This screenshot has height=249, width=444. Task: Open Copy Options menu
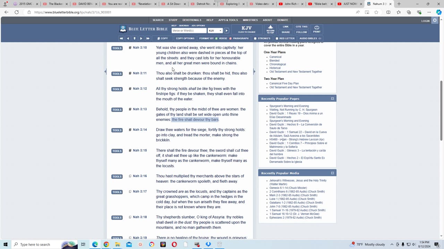[x=185, y=38]
